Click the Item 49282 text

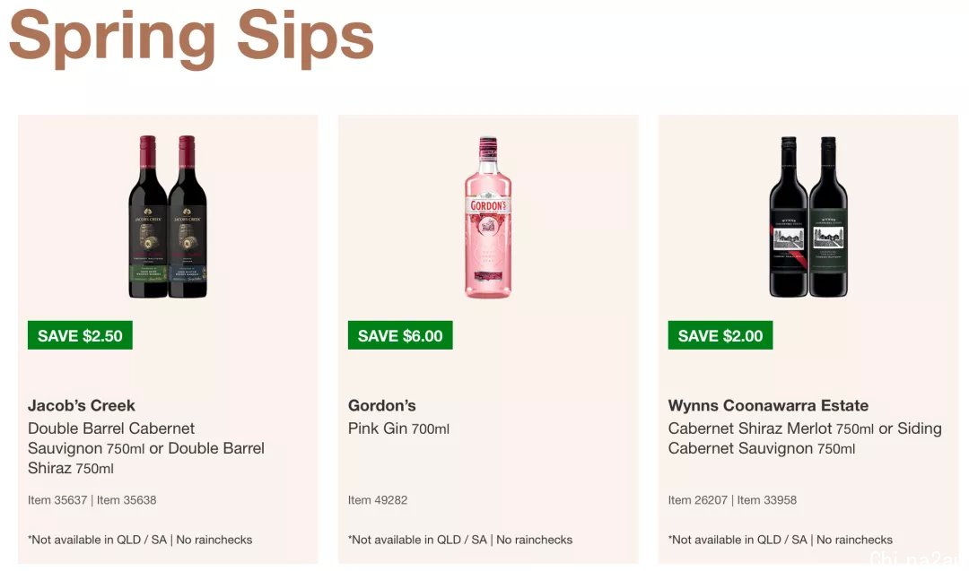378,500
